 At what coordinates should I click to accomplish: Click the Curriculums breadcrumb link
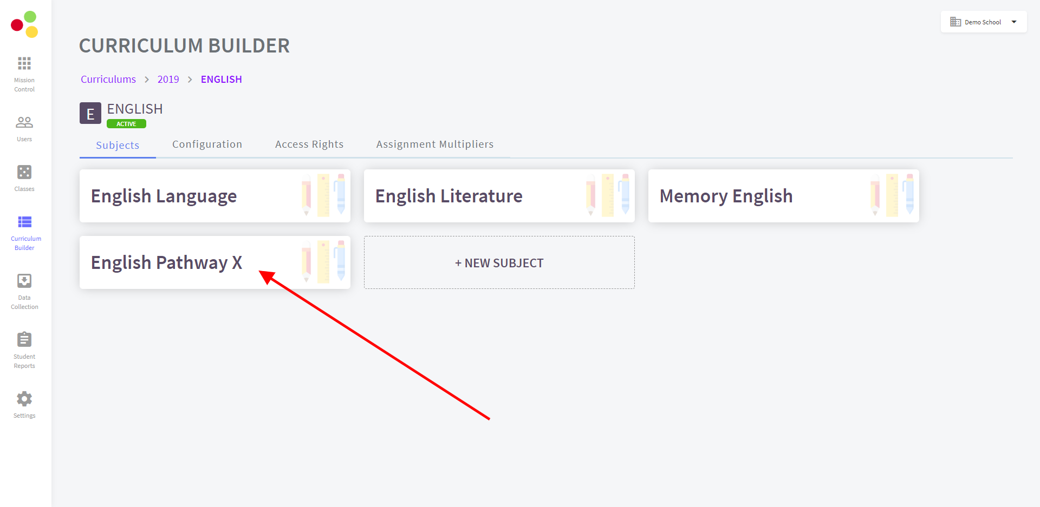(x=108, y=80)
